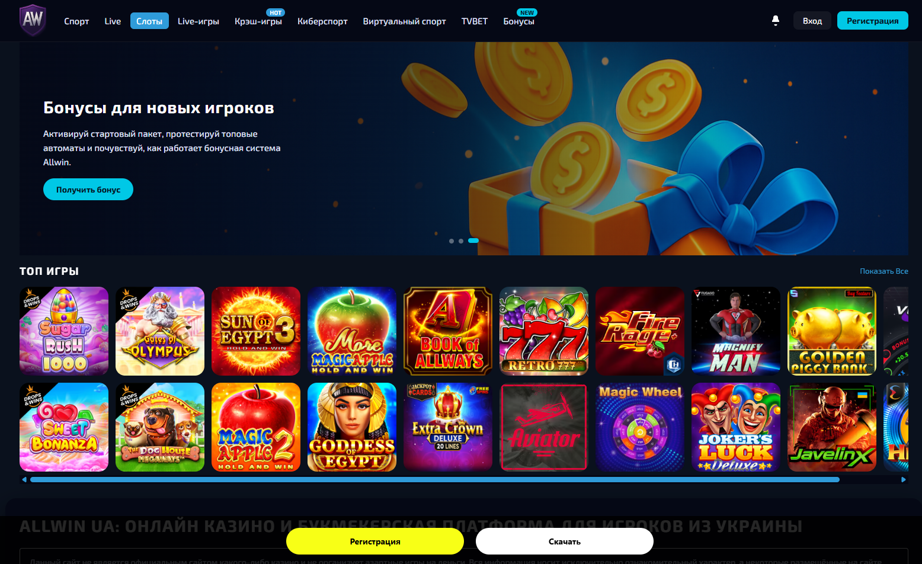
Task: Click the Показать Все link
Action: pyautogui.click(x=884, y=271)
